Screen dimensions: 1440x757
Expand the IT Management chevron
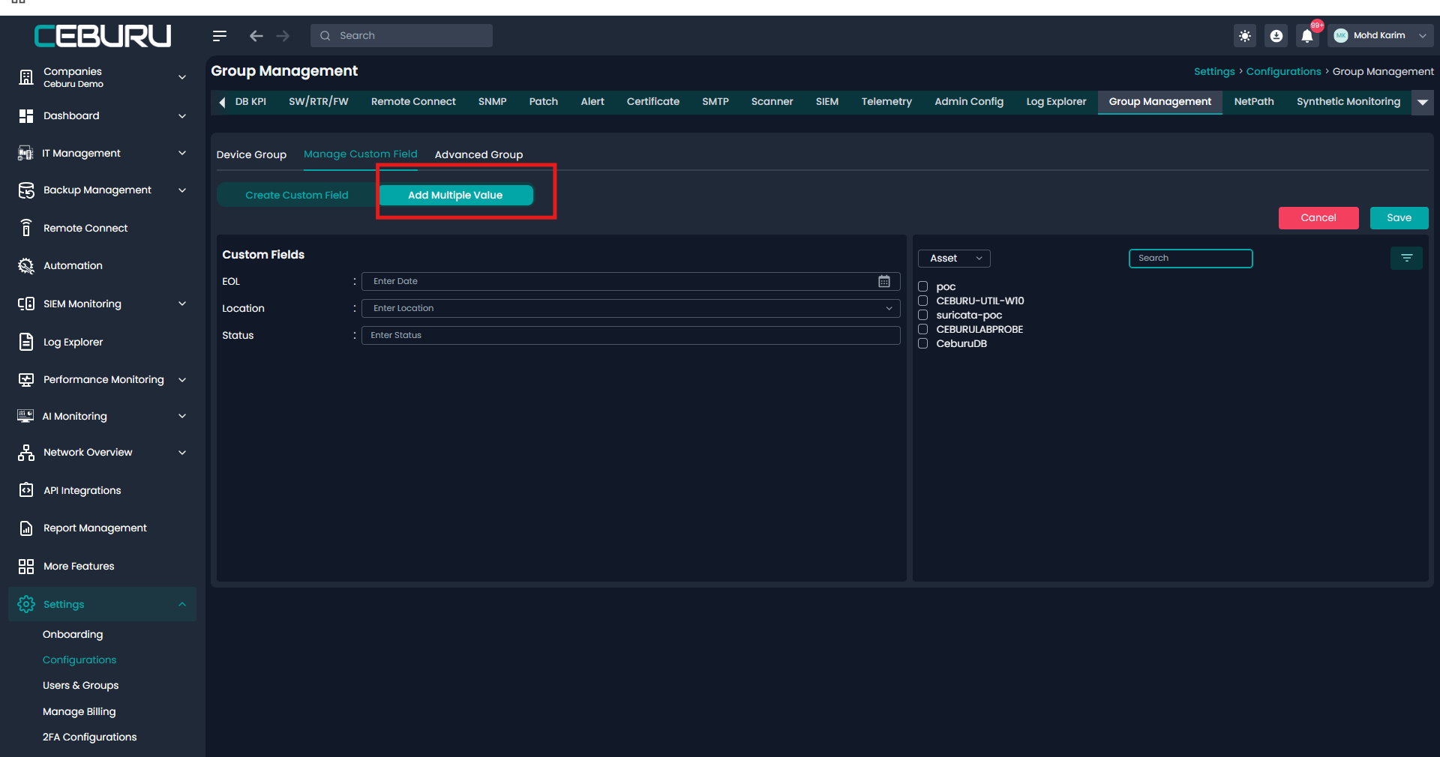coord(182,154)
